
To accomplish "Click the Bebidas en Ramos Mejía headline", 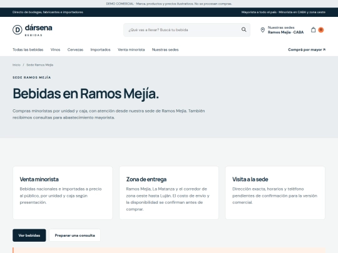I will 86,94.
